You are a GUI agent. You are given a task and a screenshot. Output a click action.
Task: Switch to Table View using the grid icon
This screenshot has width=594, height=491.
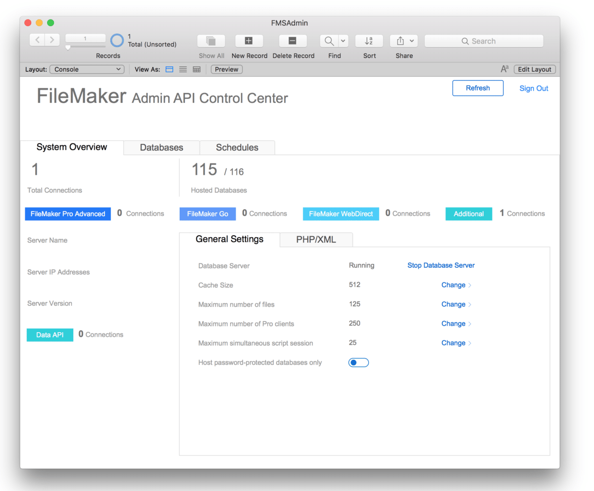[x=197, y=69]
